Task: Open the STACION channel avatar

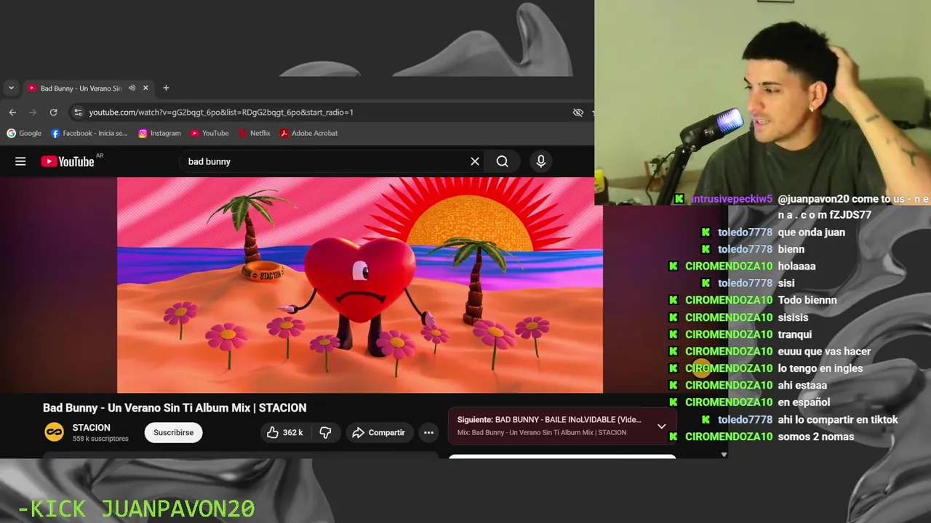Action: pyautogui.click(x=55, y=432)
